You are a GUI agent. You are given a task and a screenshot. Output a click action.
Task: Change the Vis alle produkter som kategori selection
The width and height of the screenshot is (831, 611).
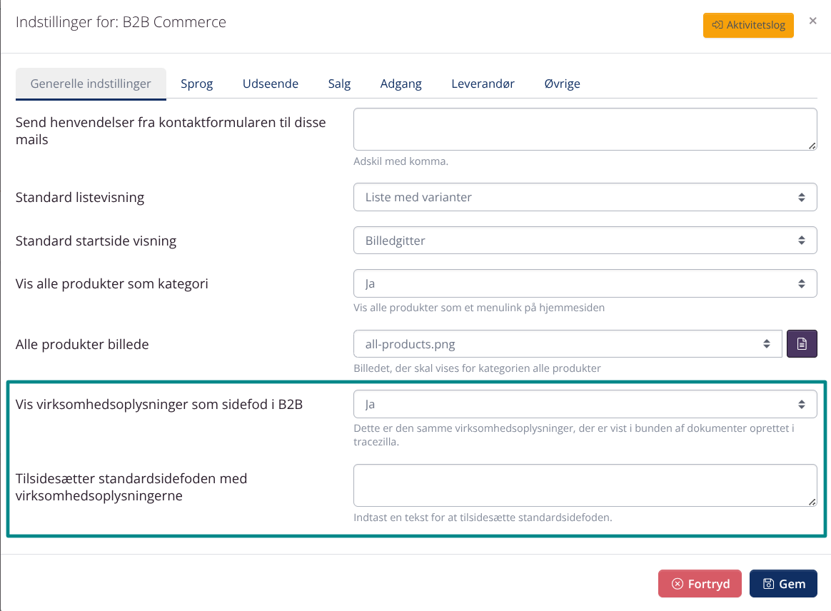[585, 283]
